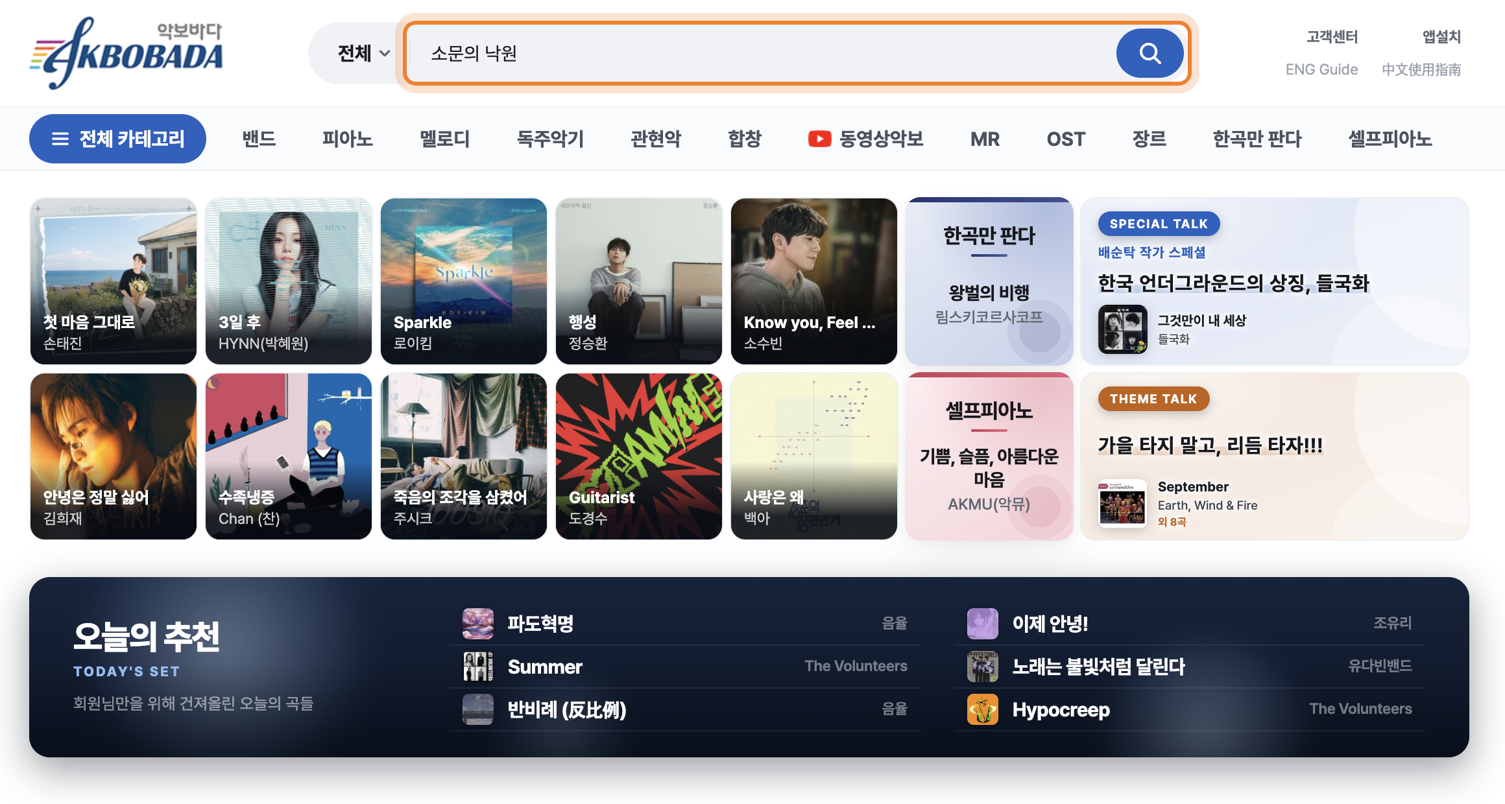Screen dimensions: 1505x804
Task: Click the SPECIAL TALK badge
Action: [x=1159, y=224]
